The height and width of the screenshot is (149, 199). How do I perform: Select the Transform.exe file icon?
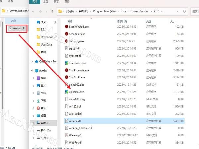pyautogui.click(x=67, y=63)
